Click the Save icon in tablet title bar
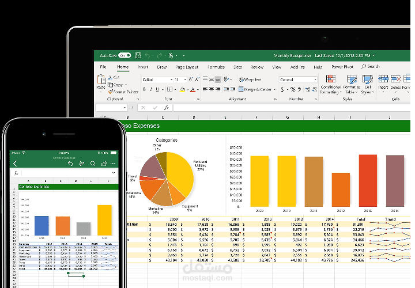 click(x=138, y=55)
